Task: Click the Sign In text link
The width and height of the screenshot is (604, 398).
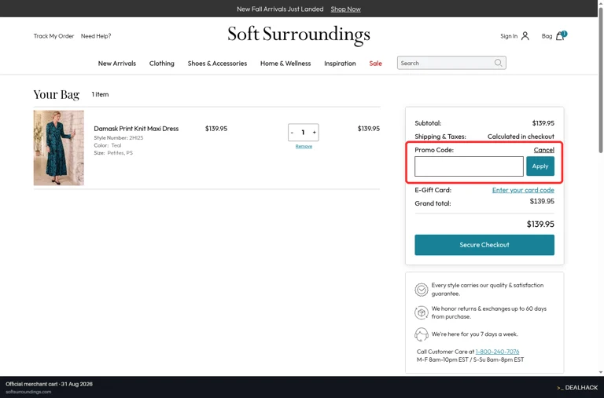Action: (x=509, y=36)
